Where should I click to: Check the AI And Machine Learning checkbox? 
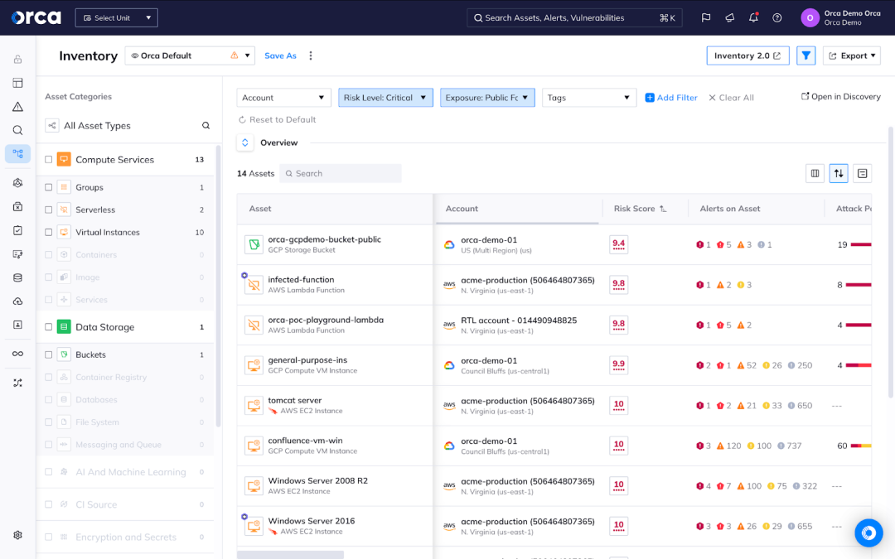click(x=49, y=472)
